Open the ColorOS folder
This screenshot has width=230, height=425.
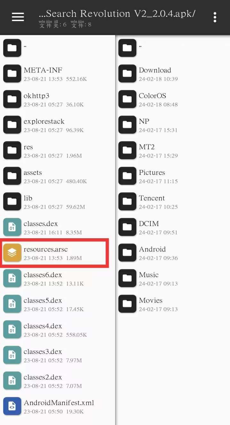173,99
